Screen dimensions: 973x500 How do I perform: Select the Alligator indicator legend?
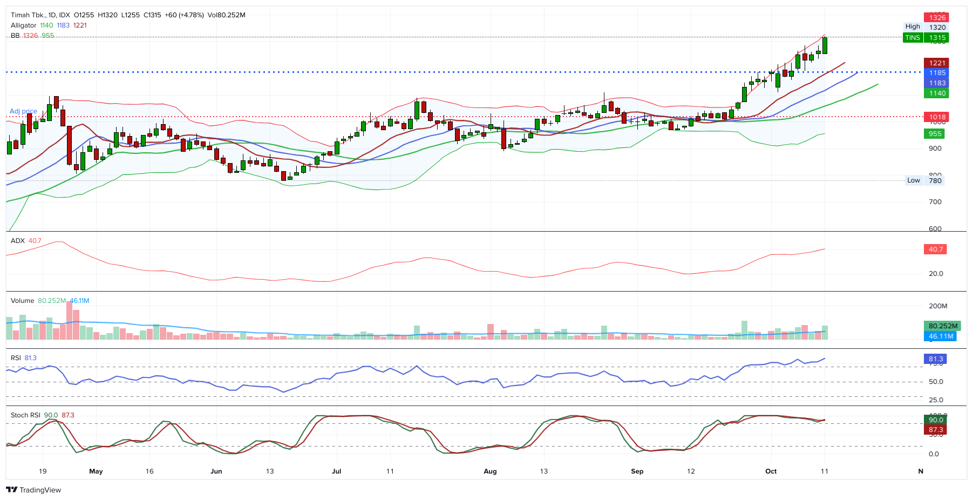(24, 25)
